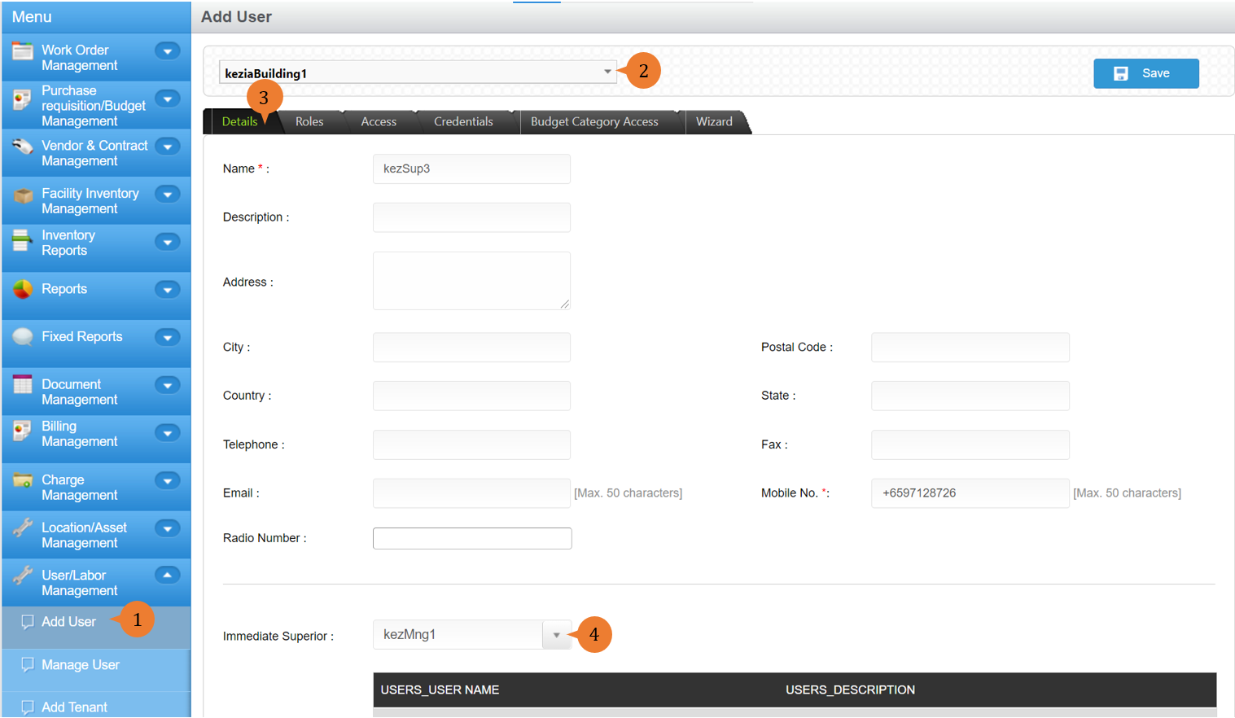Screen dimensions: 1235x718
Task: Click the State input field
Action: [970, 396]
